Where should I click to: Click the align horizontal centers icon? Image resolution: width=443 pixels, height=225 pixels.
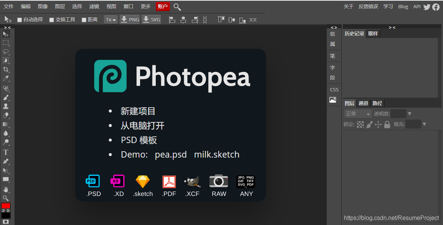point(183,19)
